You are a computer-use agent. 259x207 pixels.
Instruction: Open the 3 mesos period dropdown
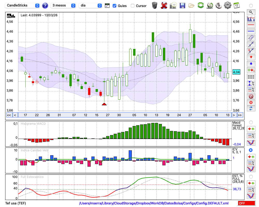[x=63, y=5]
